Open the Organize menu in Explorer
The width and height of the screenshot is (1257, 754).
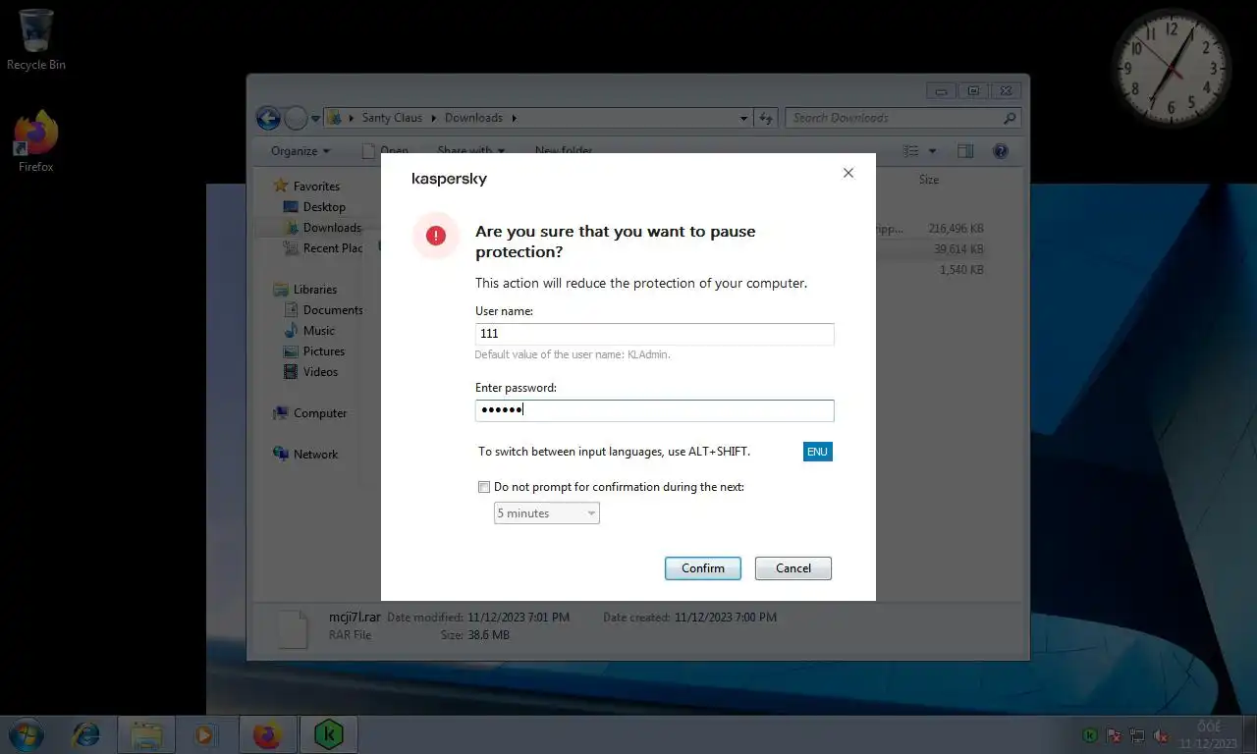301,151
